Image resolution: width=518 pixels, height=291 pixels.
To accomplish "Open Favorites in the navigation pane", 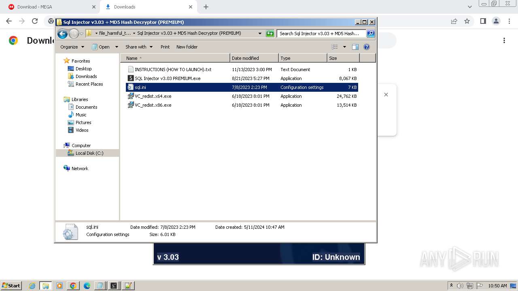I will [81, 61].
